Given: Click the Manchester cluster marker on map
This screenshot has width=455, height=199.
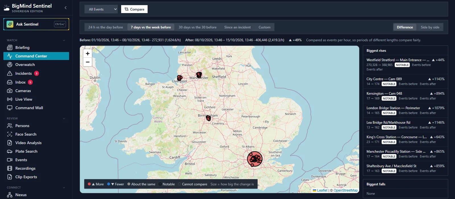Looking at the screenshot, I should (199, 75).
